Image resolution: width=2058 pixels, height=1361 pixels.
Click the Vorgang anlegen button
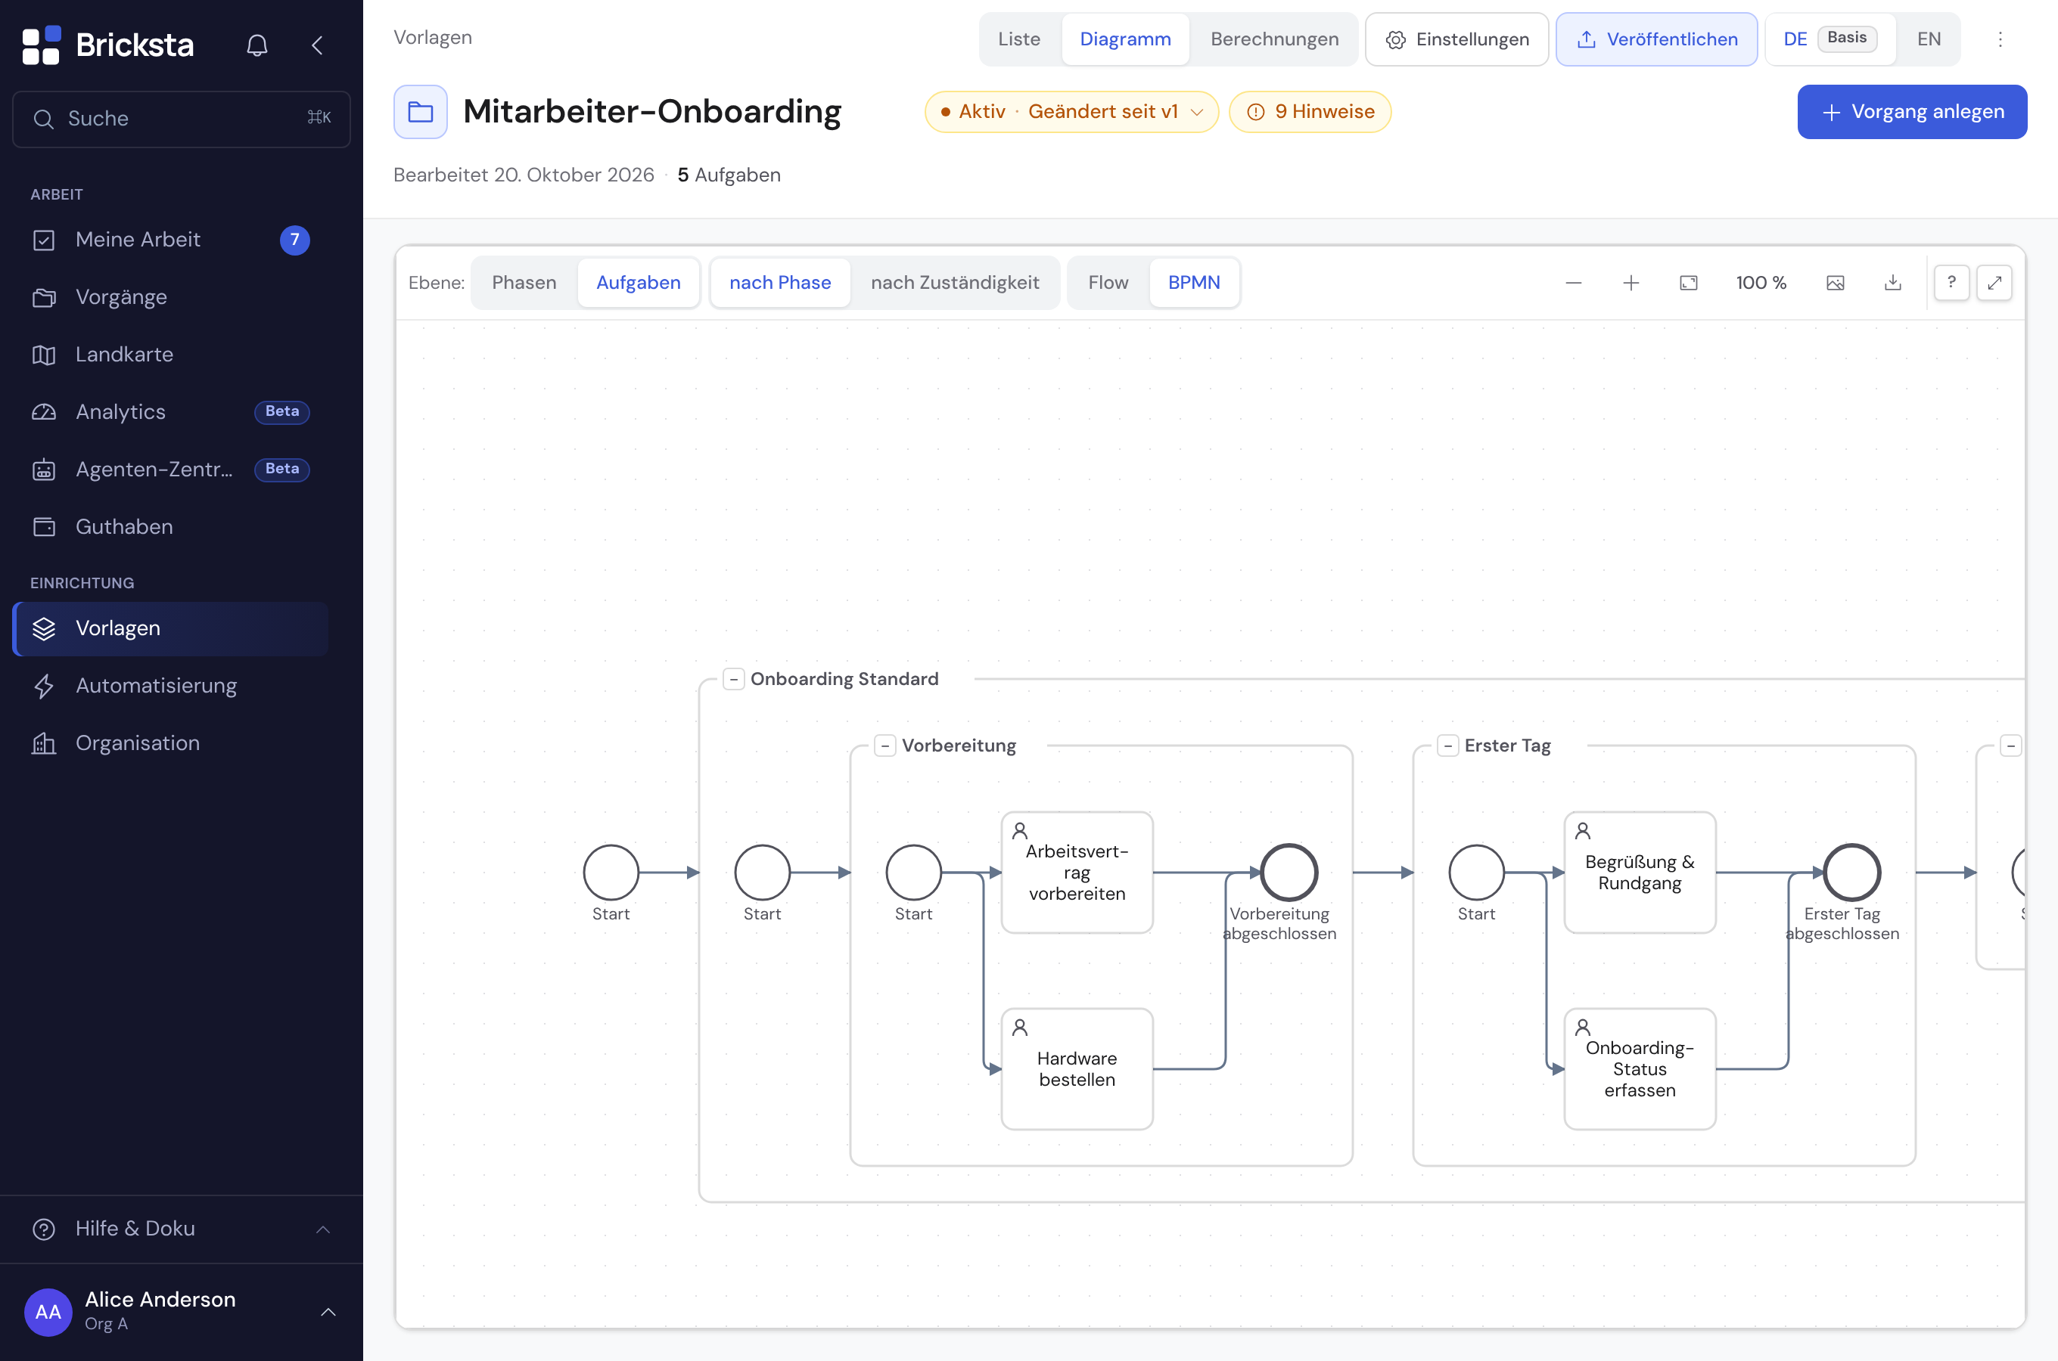click(x=1912, y=112)
